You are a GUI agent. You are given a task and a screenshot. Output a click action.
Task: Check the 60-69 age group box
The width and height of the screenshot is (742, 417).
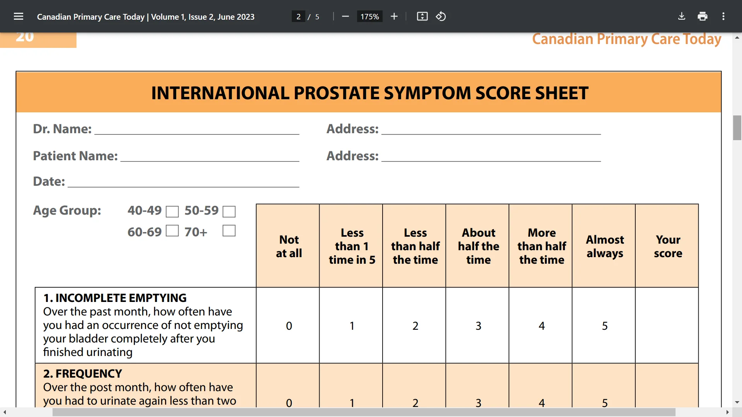(x=172, y=231)
